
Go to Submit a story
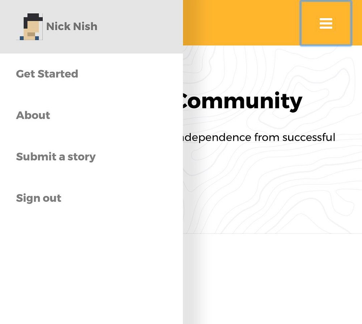click(x=56, y=157)
